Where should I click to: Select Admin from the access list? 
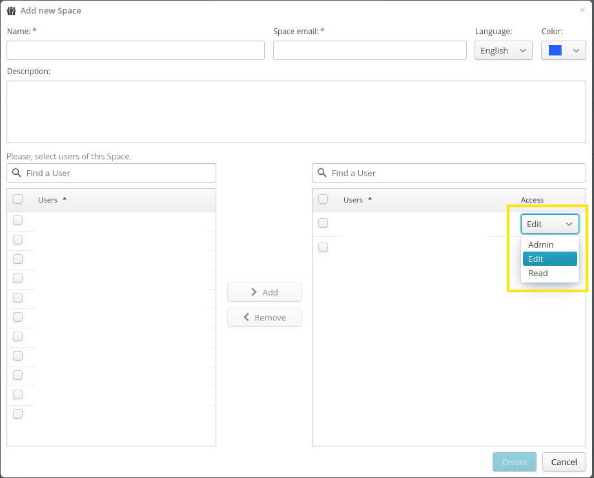pos(541,244)
